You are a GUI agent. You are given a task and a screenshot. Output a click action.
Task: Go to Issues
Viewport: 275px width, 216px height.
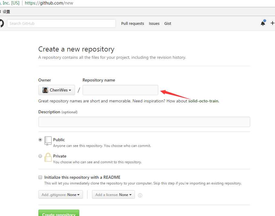click(154, 24)
